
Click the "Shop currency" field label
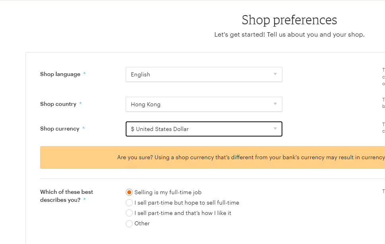pyautogui.click(x=60, y=129)
